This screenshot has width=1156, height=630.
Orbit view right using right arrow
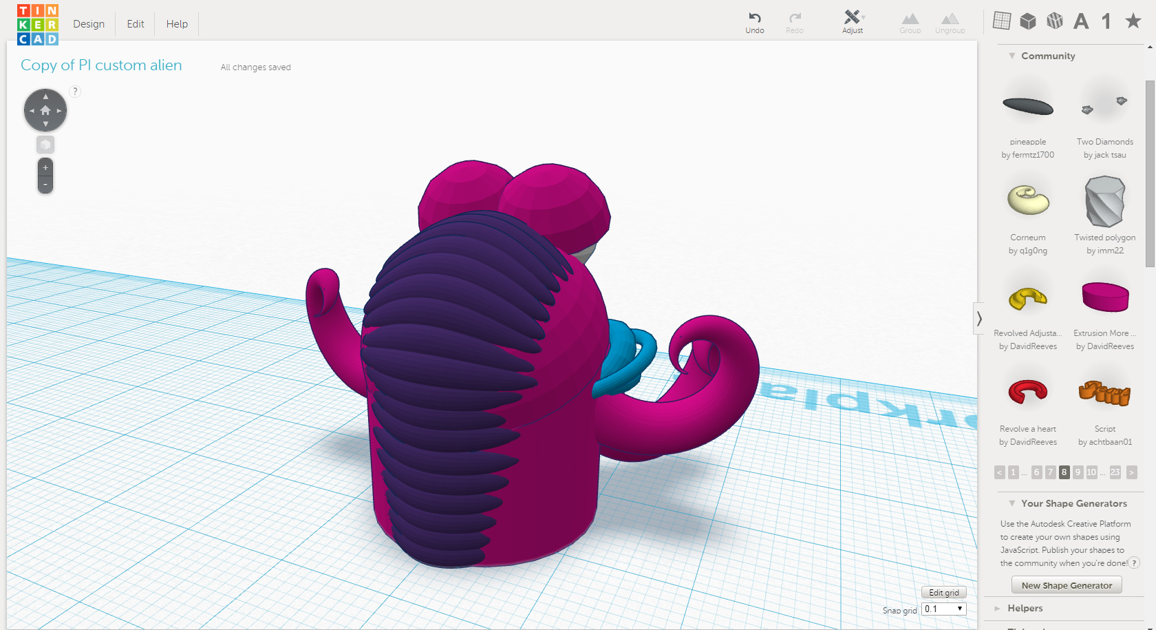click(x=59, y=110)
